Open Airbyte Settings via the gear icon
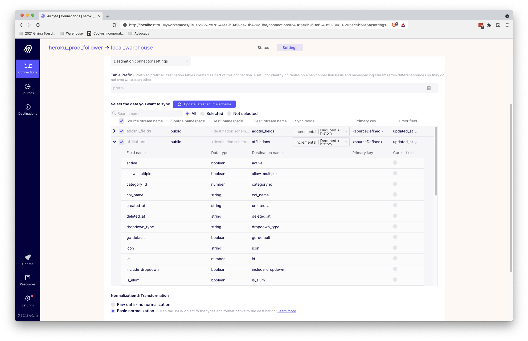This screenshot has width=528, height=341. pyautogui.click(x=27, y=298)
